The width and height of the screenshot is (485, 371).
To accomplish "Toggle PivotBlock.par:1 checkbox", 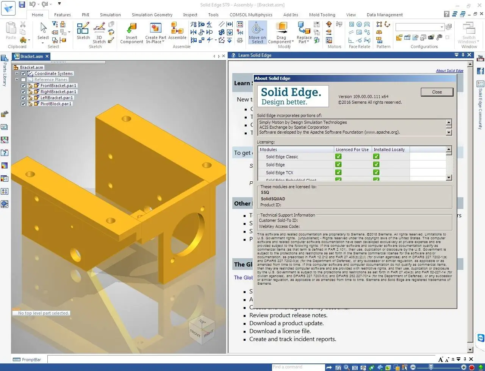I will 23,104.
